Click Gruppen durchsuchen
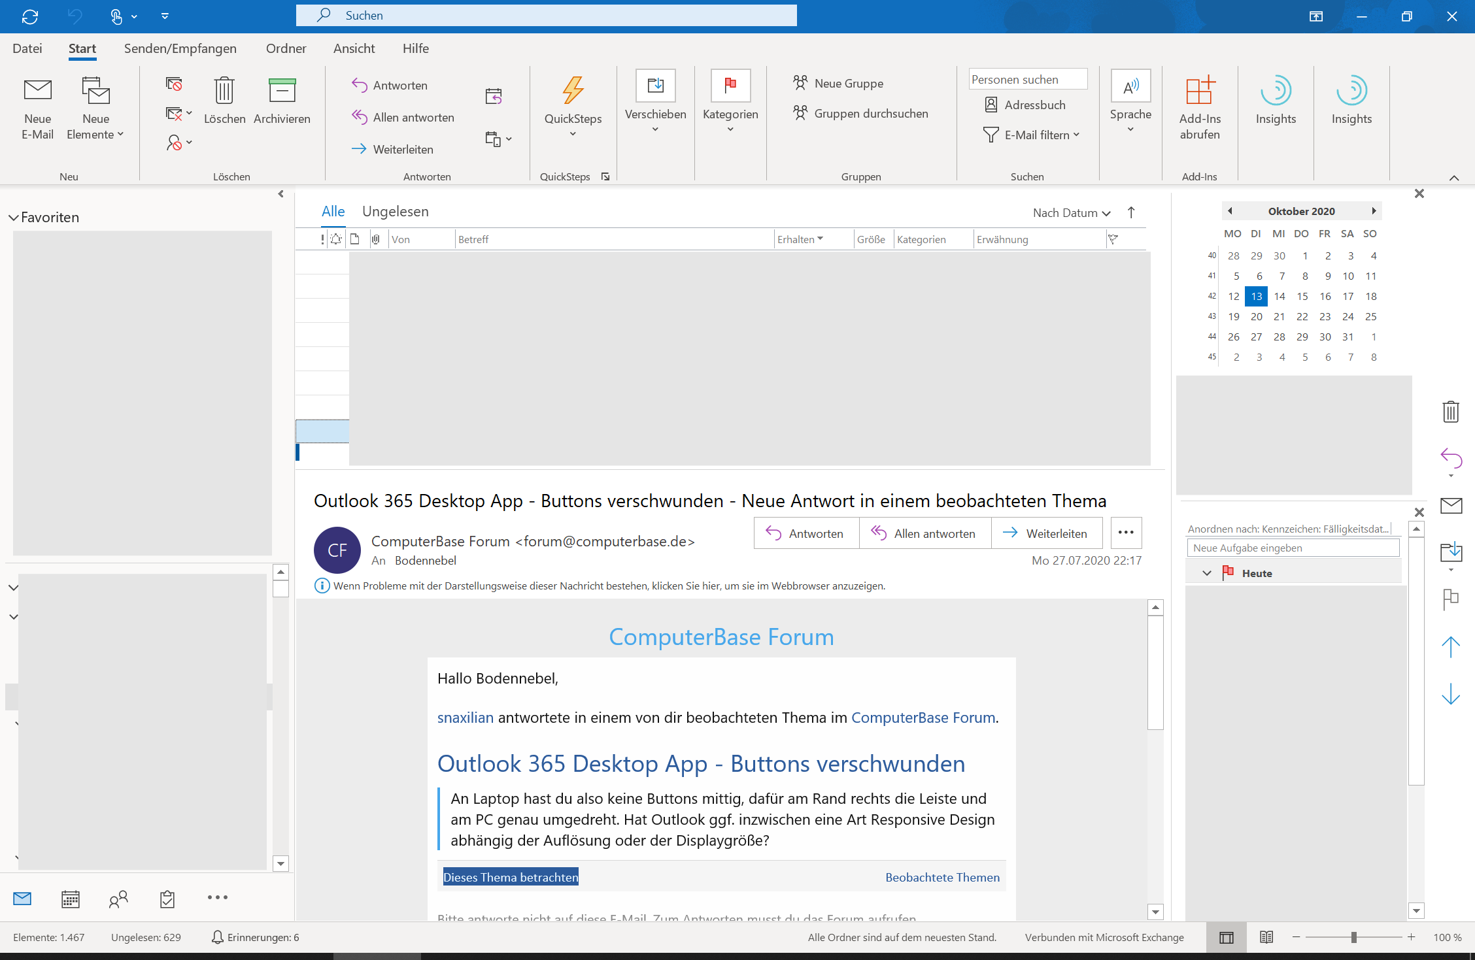 (860, 114)
